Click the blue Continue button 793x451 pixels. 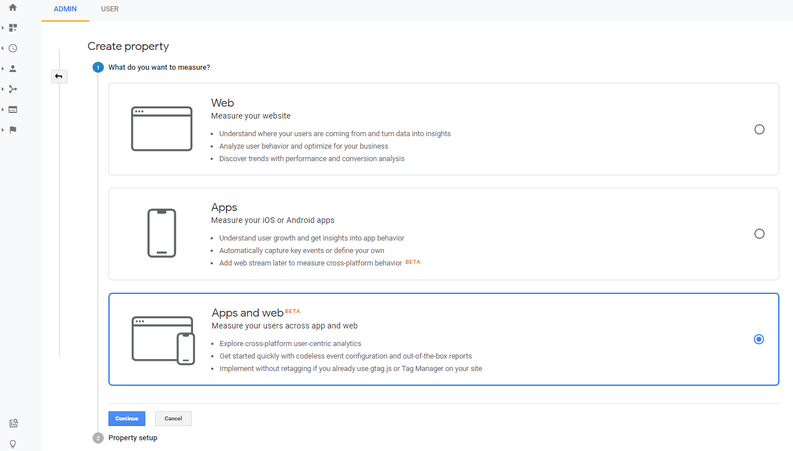[127, 419]
